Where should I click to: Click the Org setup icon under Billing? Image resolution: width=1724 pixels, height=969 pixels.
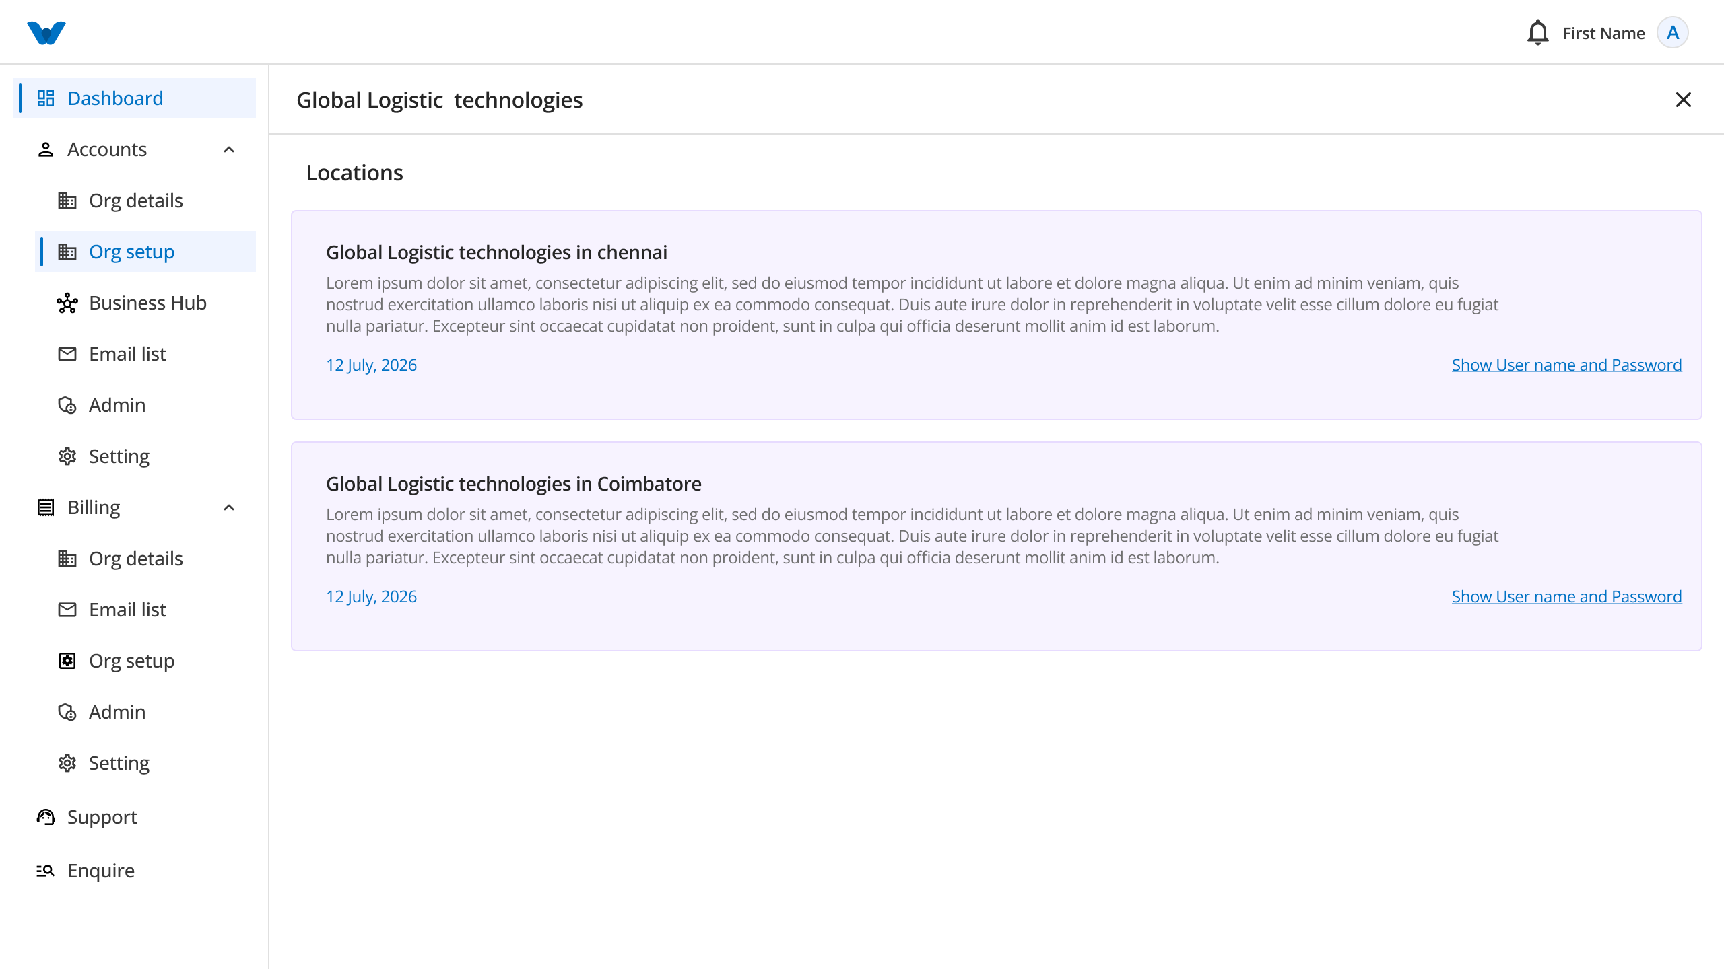(67, 661)
